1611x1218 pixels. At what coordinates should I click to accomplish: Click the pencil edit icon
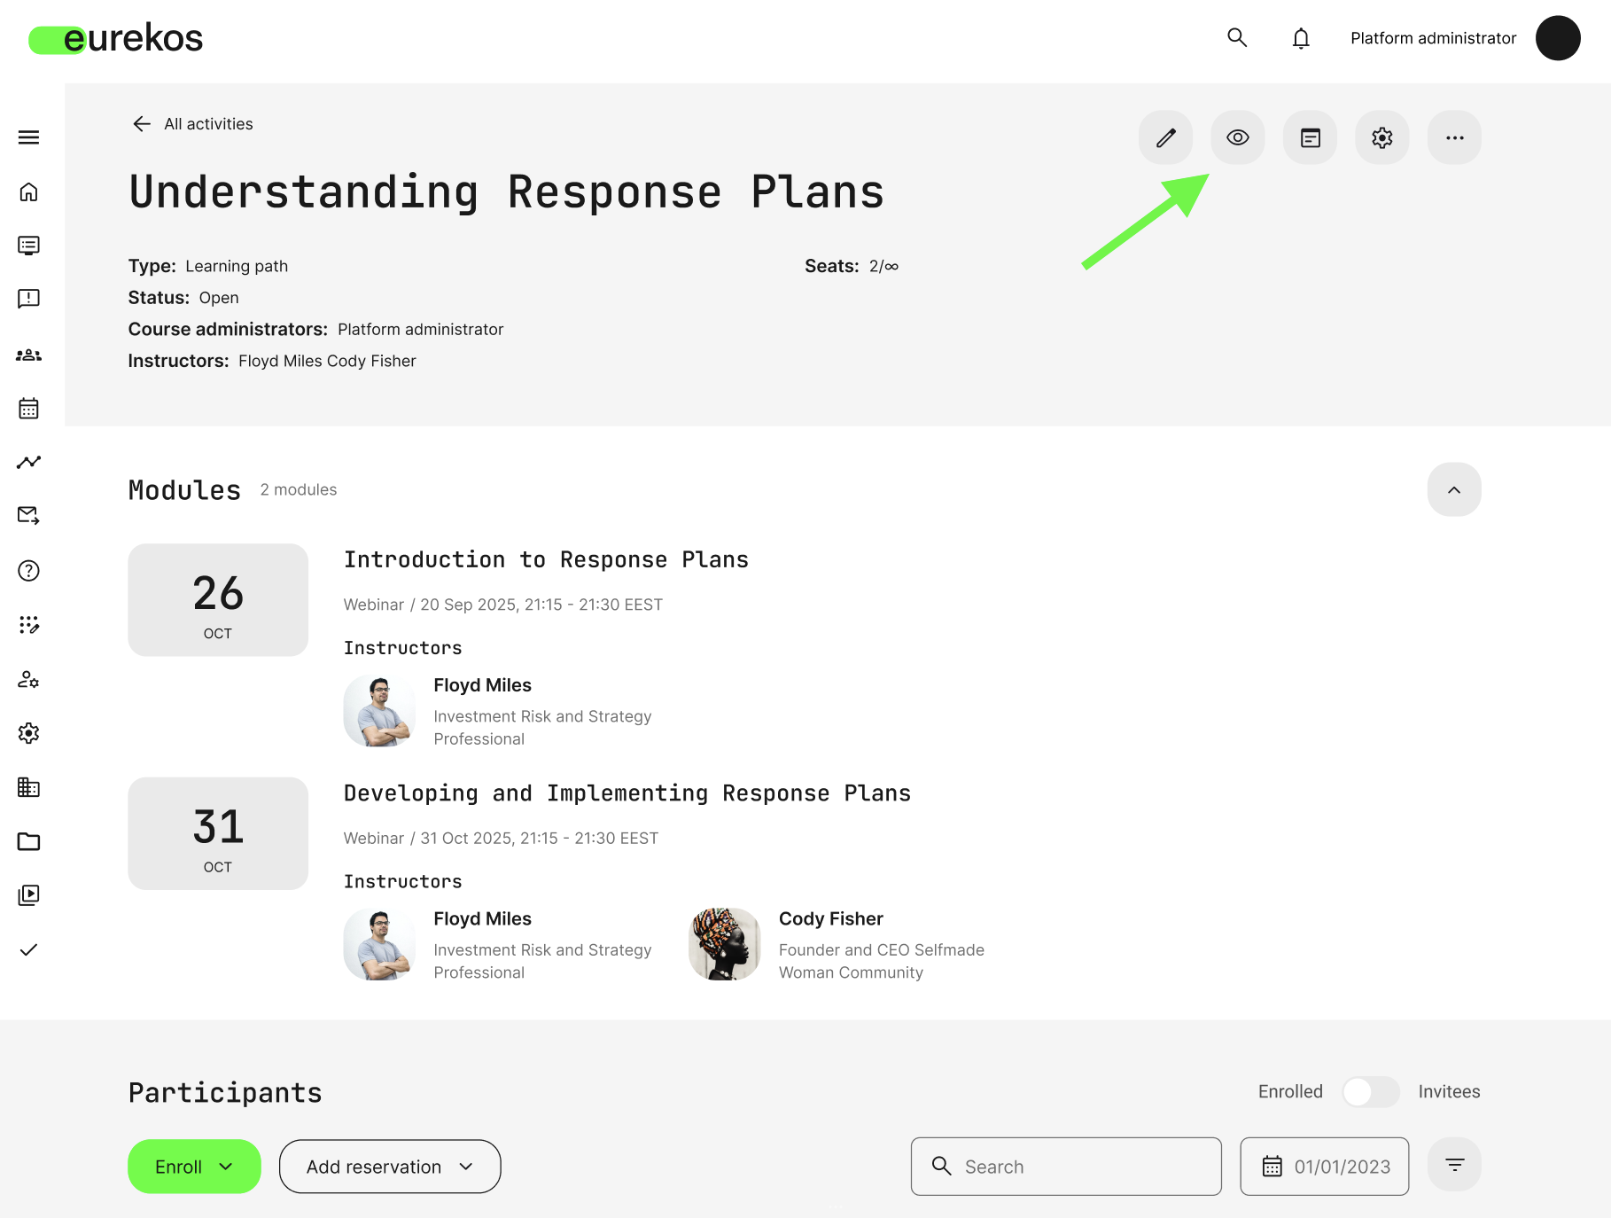pyautogui.click(x=1165, y=137)
